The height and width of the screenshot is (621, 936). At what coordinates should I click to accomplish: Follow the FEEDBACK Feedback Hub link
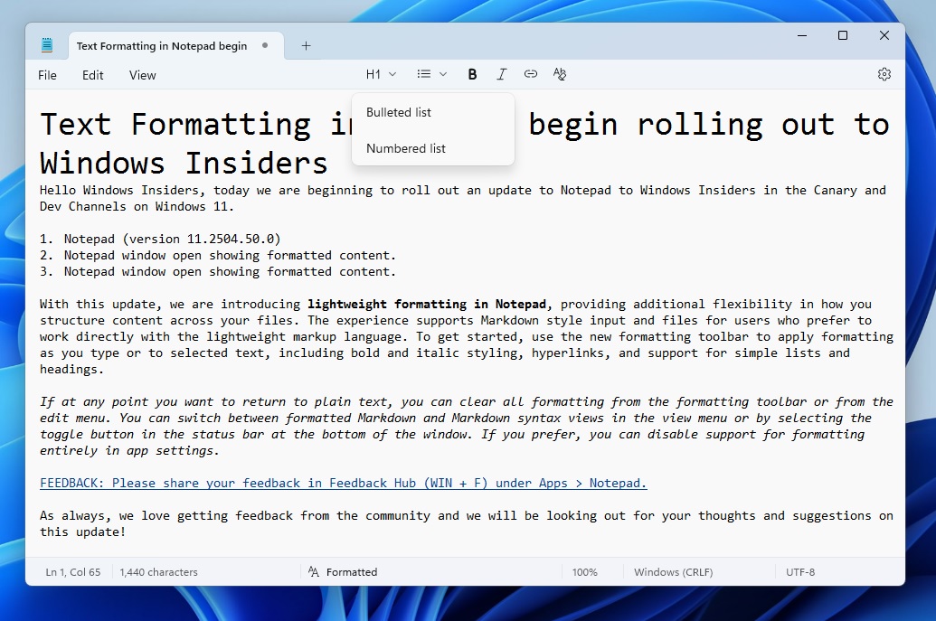coord(342,483)
